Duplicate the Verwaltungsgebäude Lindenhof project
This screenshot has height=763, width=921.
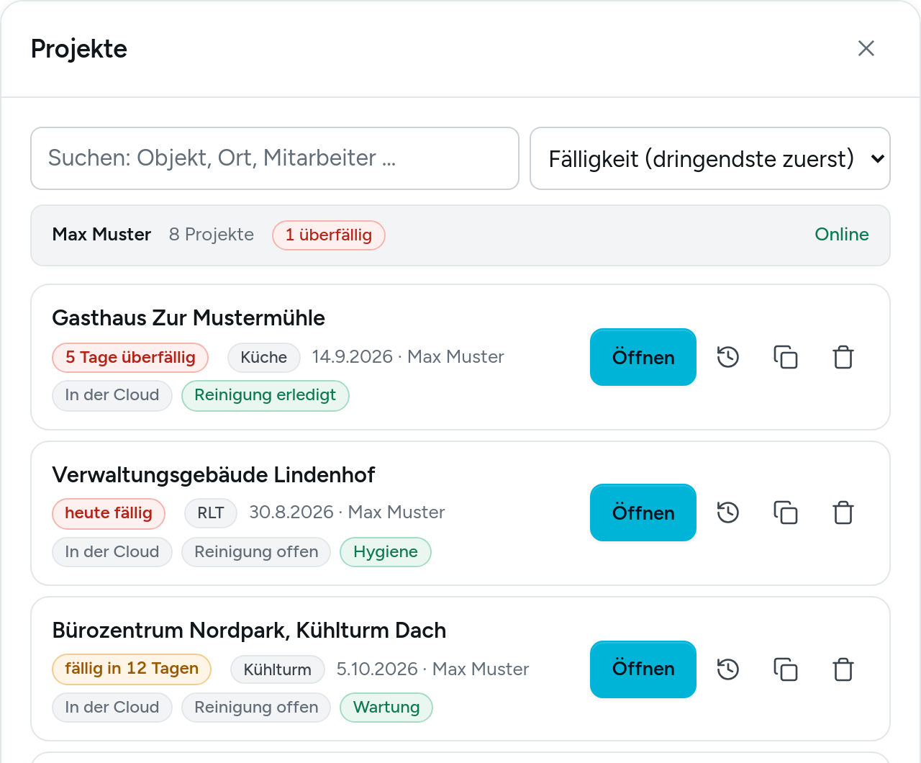click(x=786, y=513)
